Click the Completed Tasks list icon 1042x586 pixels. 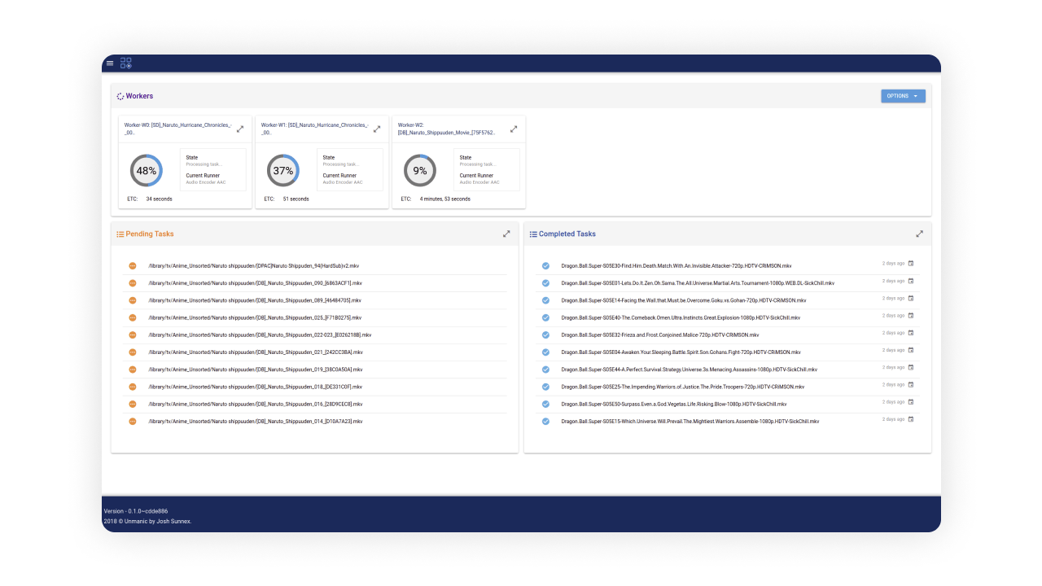533,234
